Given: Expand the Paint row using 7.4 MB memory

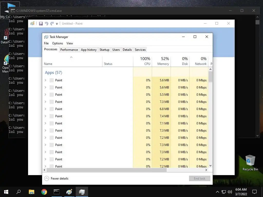Looking at the screenshot, I should [45, 116].
